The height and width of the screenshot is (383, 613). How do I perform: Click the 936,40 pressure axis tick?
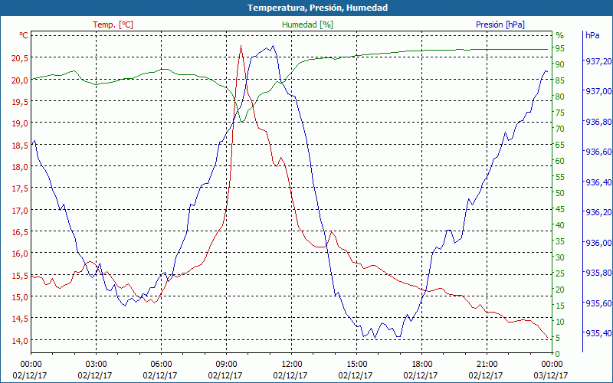(x=598, y=182)
